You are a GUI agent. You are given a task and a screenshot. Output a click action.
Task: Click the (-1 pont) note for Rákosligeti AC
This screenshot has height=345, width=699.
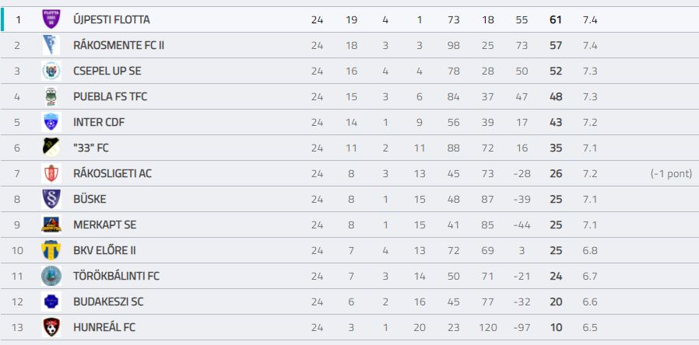coord(671,173)
